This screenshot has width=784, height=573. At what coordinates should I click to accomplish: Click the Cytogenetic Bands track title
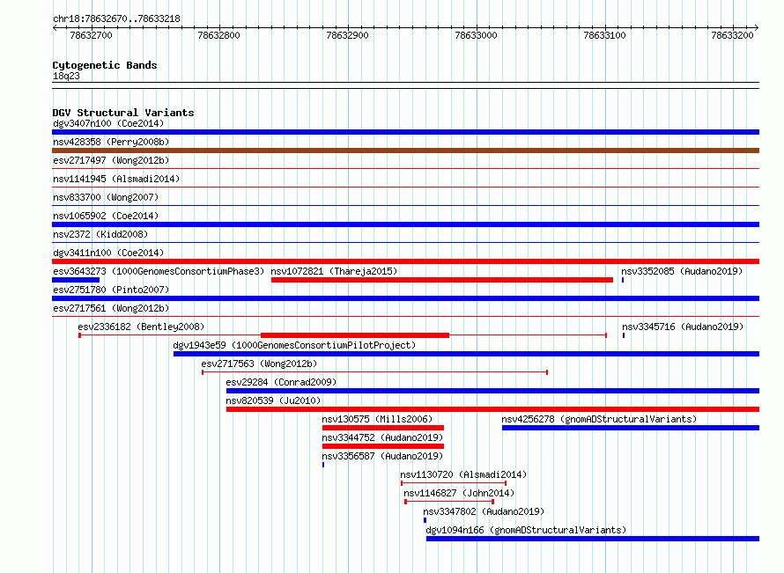(x=105, y=65)
